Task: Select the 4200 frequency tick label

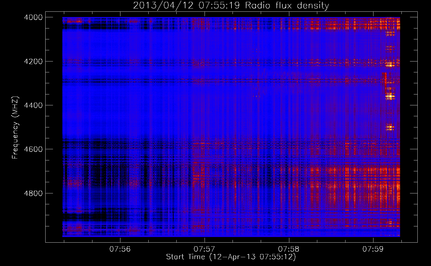Action: [33, 61]
